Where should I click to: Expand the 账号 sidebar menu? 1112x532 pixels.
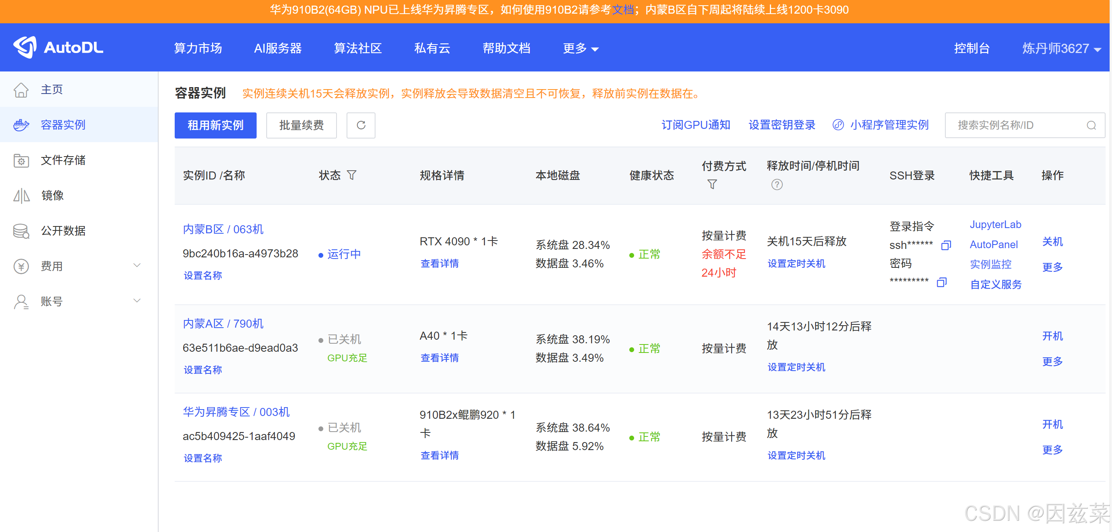coord(137,301)
